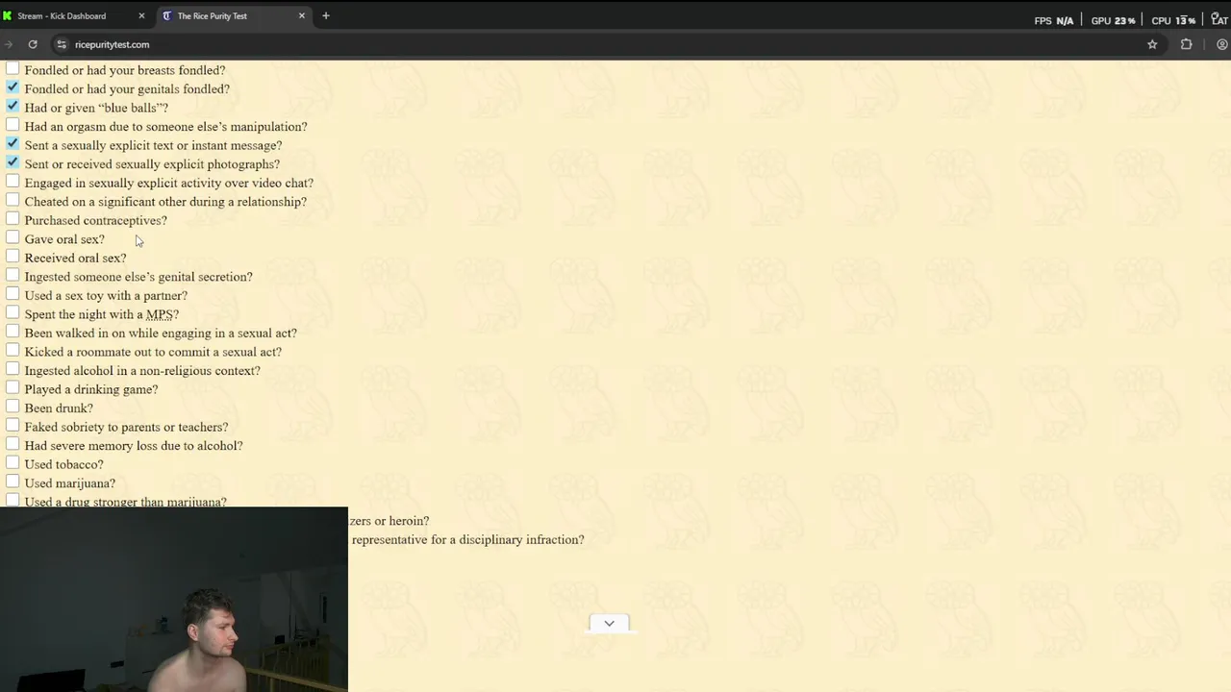The width and height of the screenshot is (1231, 692).
Task: Close the Rice Purity Test tab
Action: pos(302,15)
